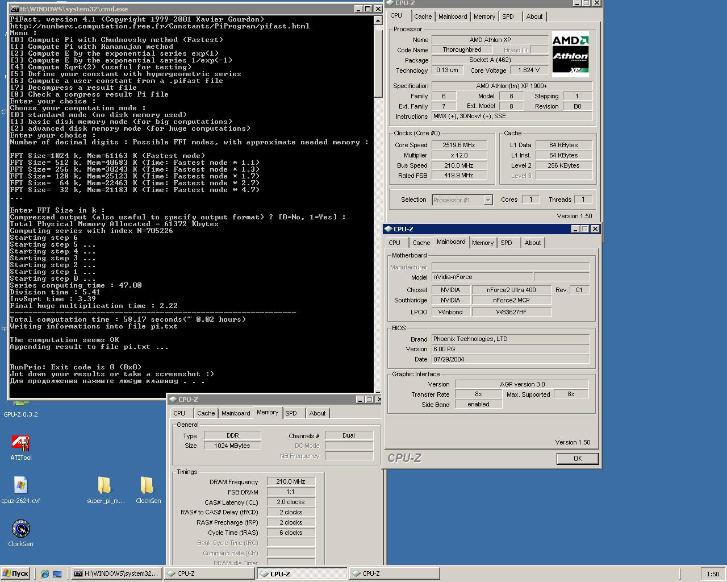
Task: Click the AMD Athlon XP logo
Action: tap(570, 55)
